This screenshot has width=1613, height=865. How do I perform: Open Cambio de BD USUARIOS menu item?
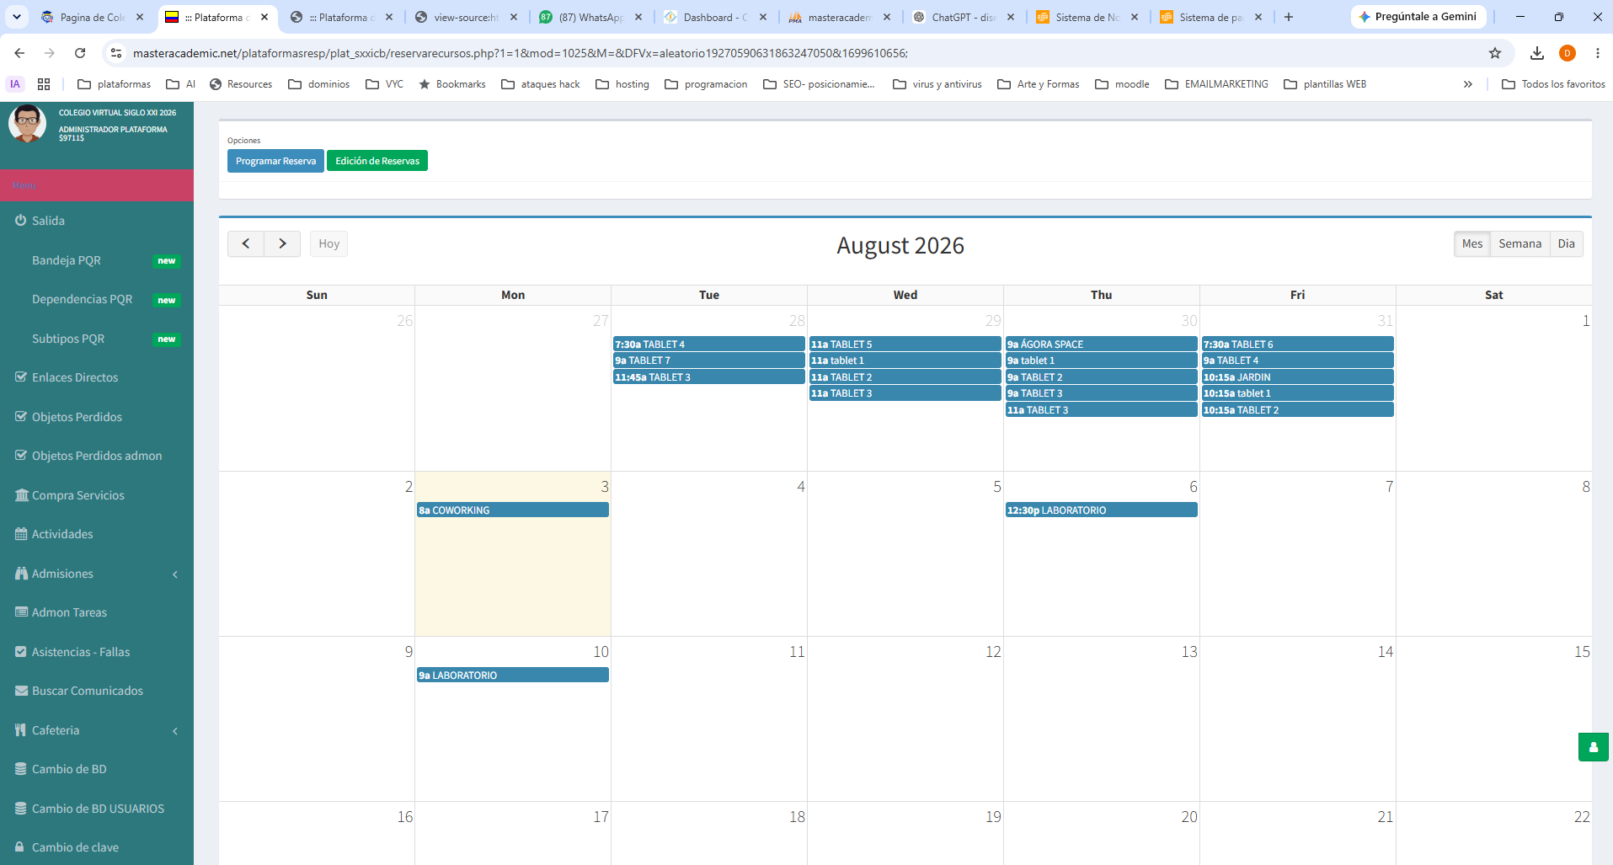click(97, 809)
